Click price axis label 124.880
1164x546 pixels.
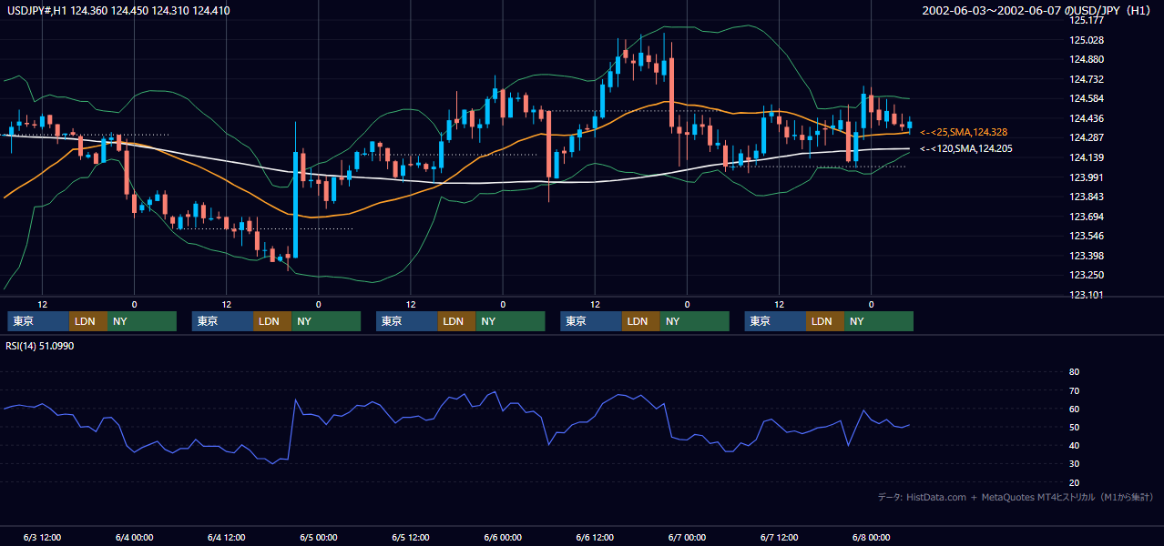1087,60
